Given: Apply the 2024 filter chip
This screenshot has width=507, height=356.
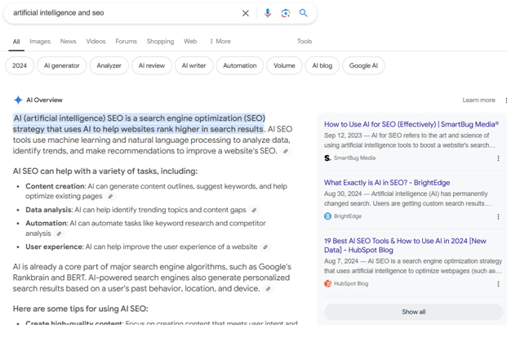Looking at the screenshot, I should tap(20, 65).
